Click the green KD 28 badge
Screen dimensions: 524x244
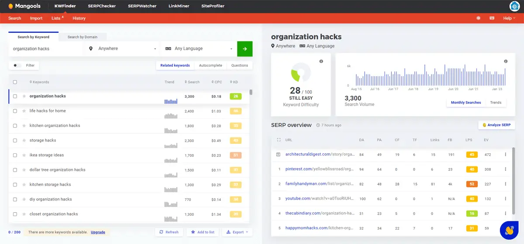coord(235,96)
